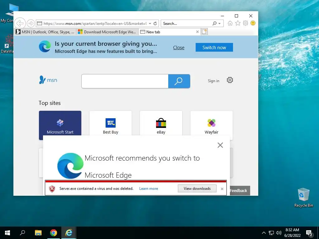The image size is (319, 239).
Task: Open Google Chrome from taskbar
Action: coord(54,233)
